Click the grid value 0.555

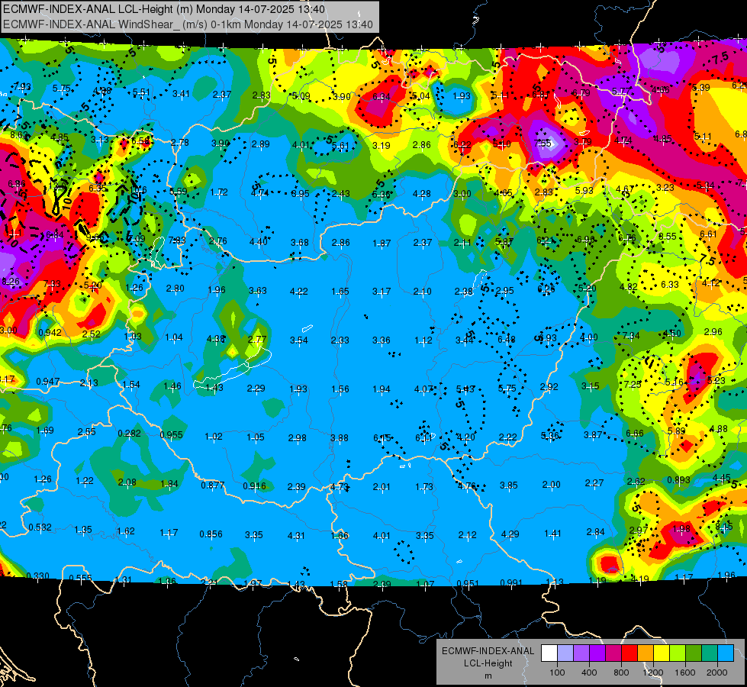point(81,578)
